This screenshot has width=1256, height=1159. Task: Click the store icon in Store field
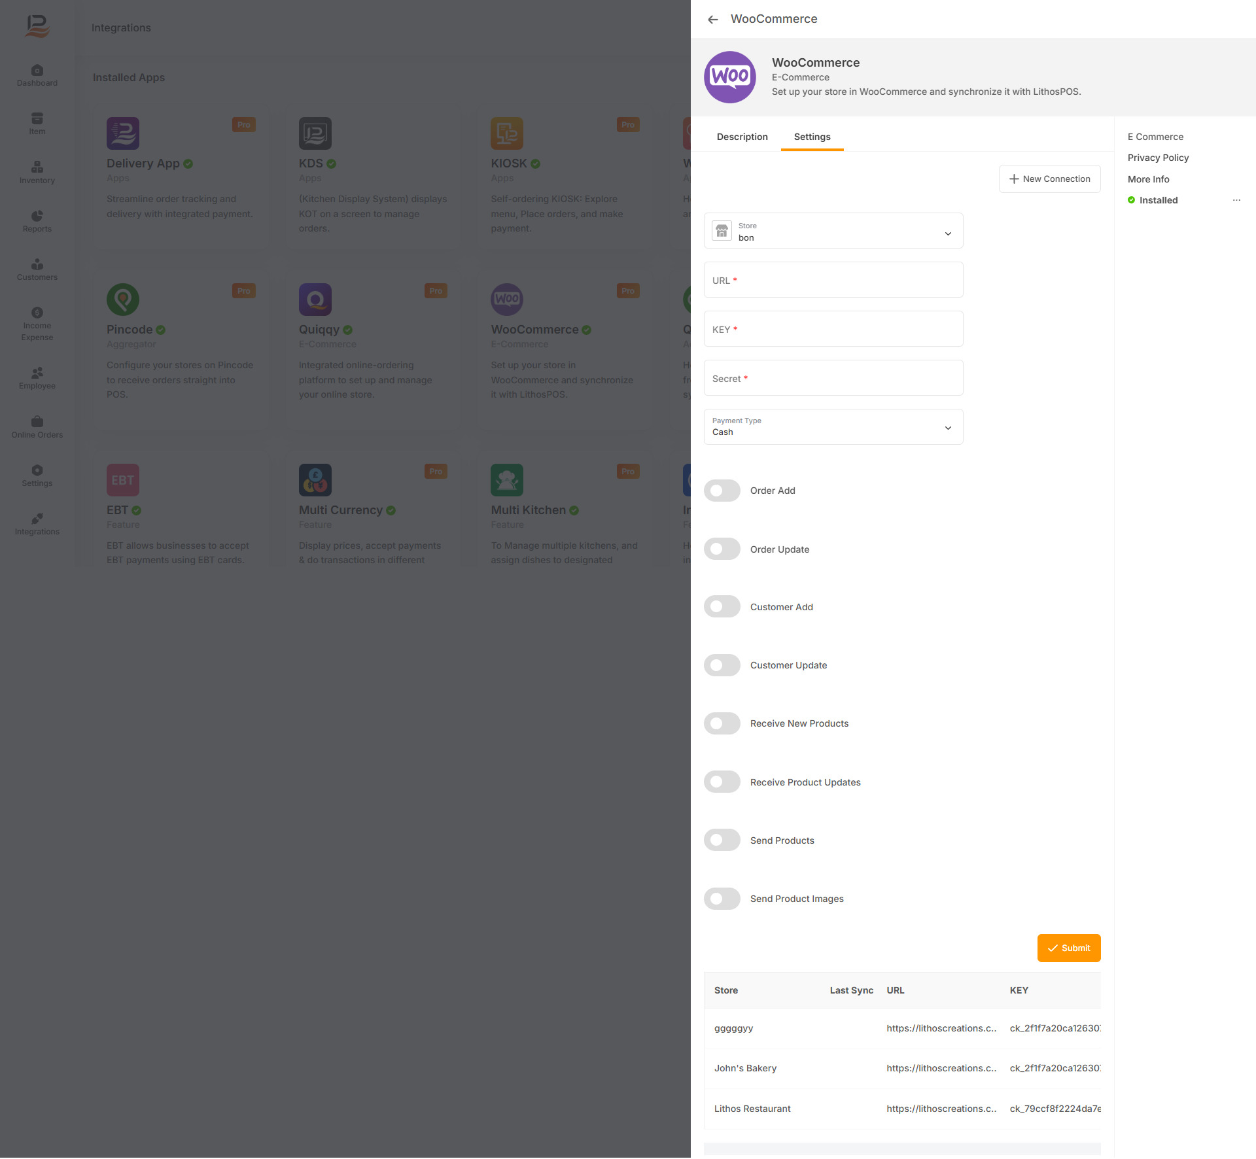722,231
